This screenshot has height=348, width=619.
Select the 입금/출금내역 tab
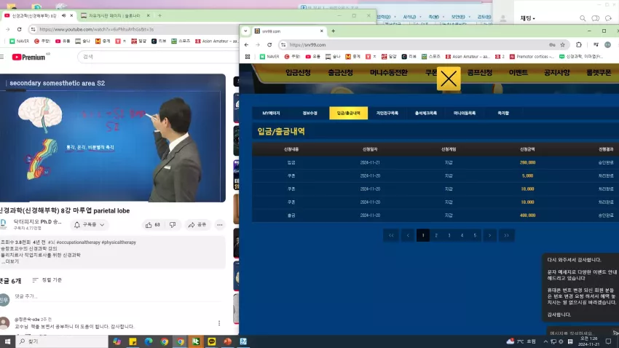[349, 114]
